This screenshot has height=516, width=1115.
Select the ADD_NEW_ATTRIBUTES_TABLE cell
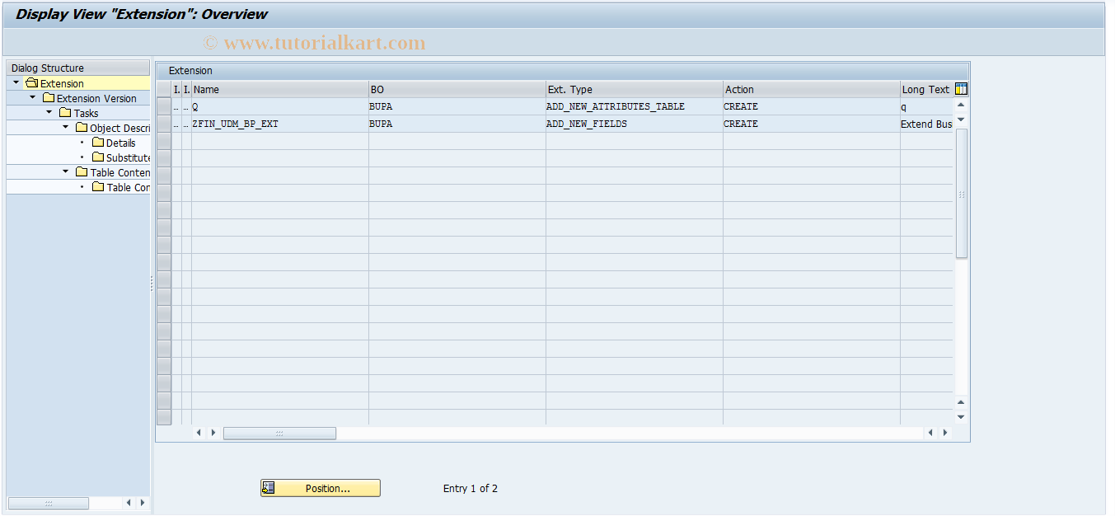[635, 106]
